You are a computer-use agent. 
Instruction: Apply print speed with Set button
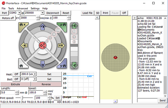pyautogui.click(x=57, y=98)
